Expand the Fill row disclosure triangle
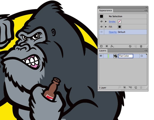Image resolution: width=154 pixels, height=120 pixels. 106,27
